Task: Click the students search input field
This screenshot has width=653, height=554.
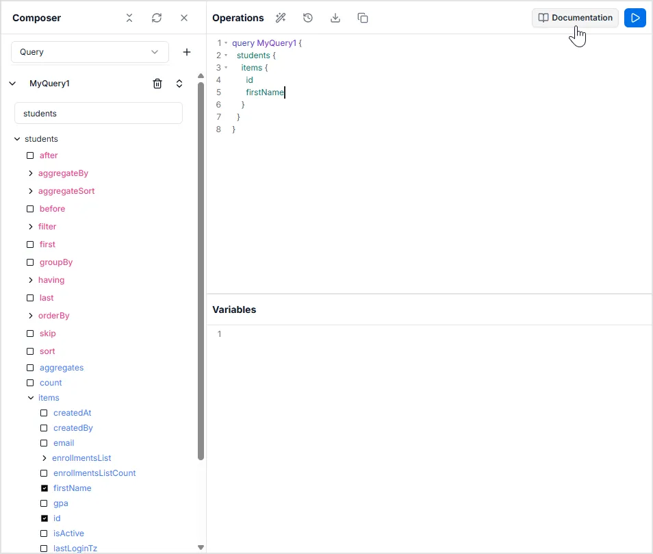Action: (99, 114)
